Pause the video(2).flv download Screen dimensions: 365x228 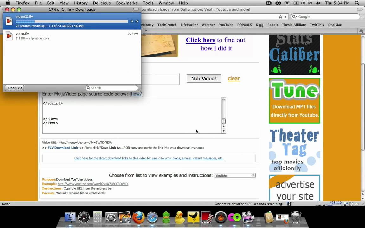pyautogui.click(x=132, y=22)
